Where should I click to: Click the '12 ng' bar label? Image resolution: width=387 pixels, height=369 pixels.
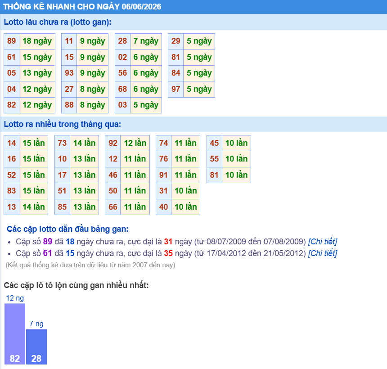point(15,298)
